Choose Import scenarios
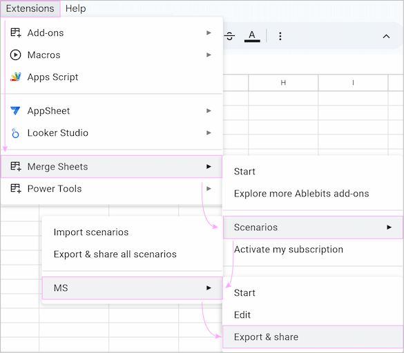This screenshot has width=404, height=353. 132,232
